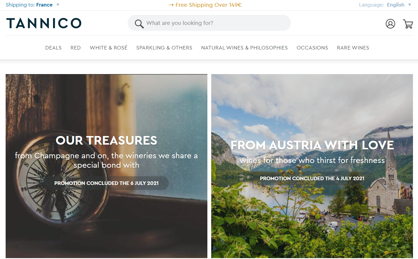This screenshot has width=418, height=259.
Task: Open the shopping cart icon
Action: [x=408, y=24]
